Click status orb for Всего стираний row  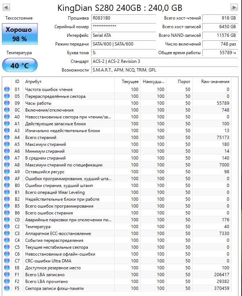7,137
